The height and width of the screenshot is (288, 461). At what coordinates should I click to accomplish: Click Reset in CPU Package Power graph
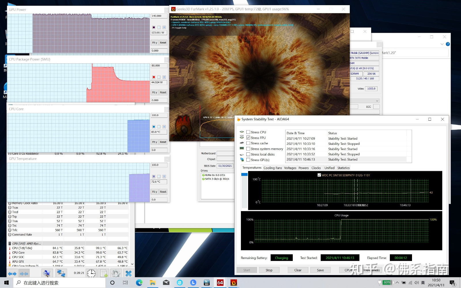[163, 92]
